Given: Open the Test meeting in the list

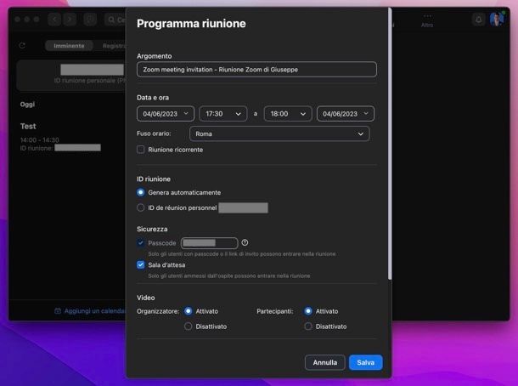Looking at the screenshot, I should [28, 126].
